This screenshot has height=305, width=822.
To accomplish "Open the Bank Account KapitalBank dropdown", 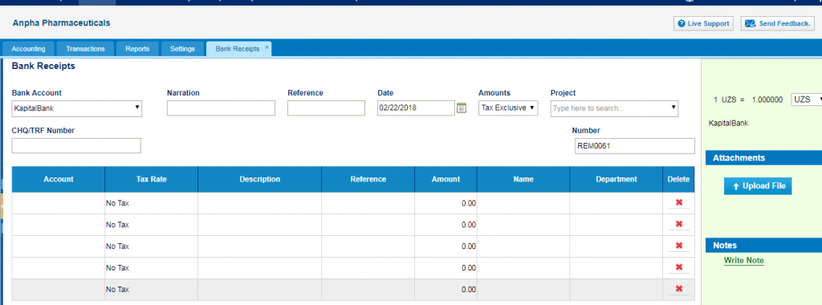I will coord(76,108).
